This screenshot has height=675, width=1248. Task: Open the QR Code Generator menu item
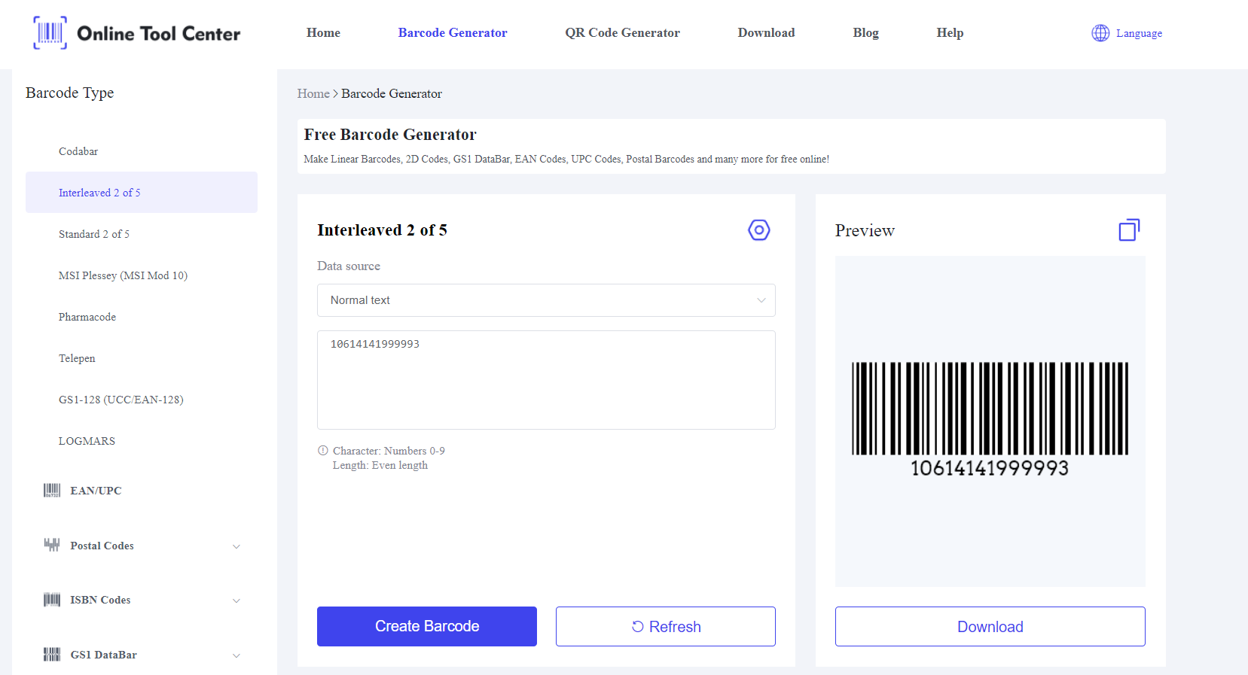(x=622, y=33)
